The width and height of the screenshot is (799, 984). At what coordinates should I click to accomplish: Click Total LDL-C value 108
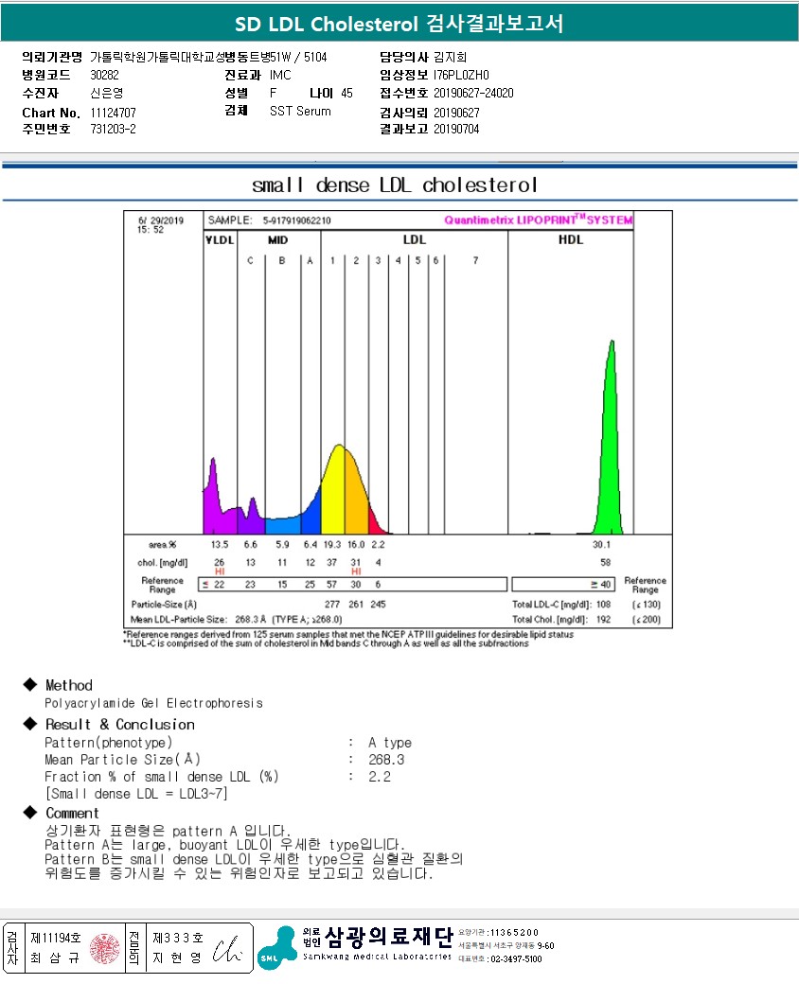pos(604,605)
